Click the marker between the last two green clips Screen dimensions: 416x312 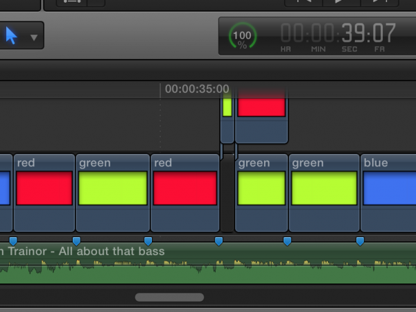click(x=287, y=241)
